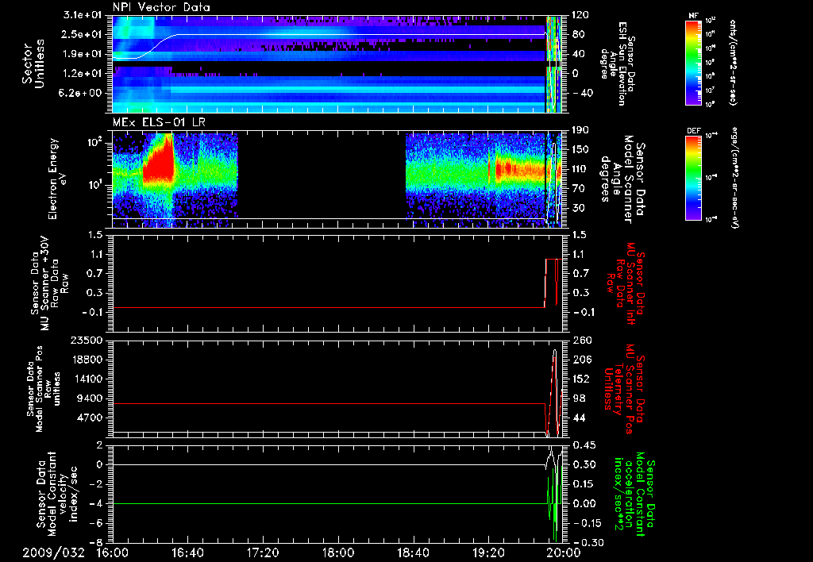Click the '4700' scanner position tick
This screenshot has width=813, height=562.
pyautogui.click(x=91, y=418)
